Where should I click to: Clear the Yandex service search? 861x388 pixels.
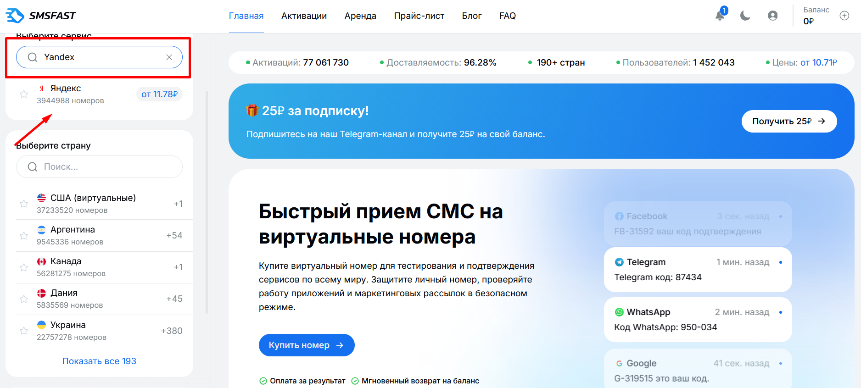169,57
